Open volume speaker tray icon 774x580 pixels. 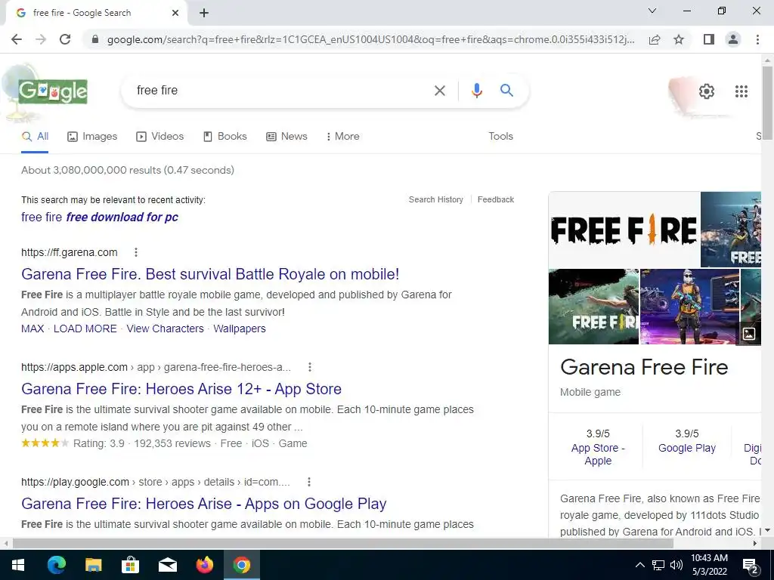click(x=676, y=565)
